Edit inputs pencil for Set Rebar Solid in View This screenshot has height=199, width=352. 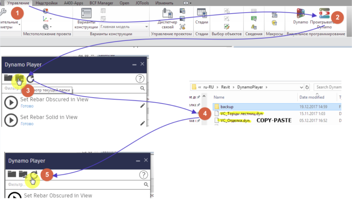coord(143,123)
